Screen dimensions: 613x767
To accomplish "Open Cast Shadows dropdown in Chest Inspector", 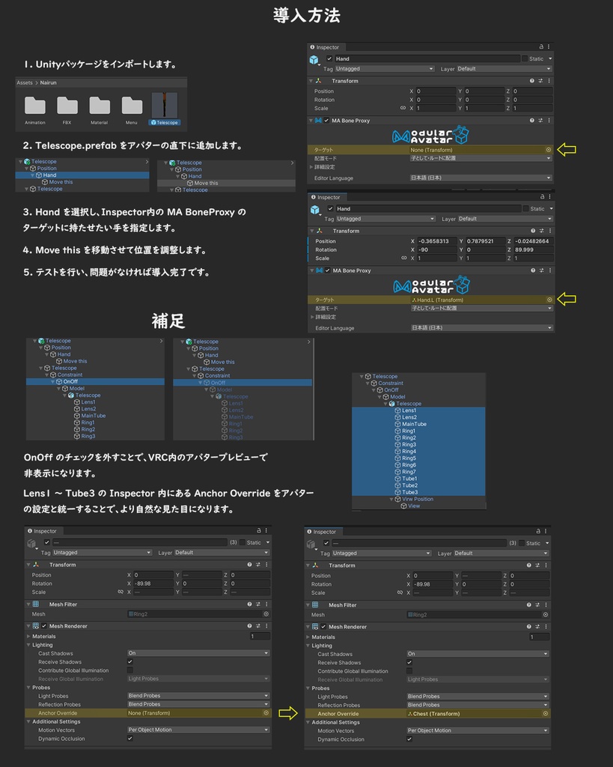I will (478, 653).
